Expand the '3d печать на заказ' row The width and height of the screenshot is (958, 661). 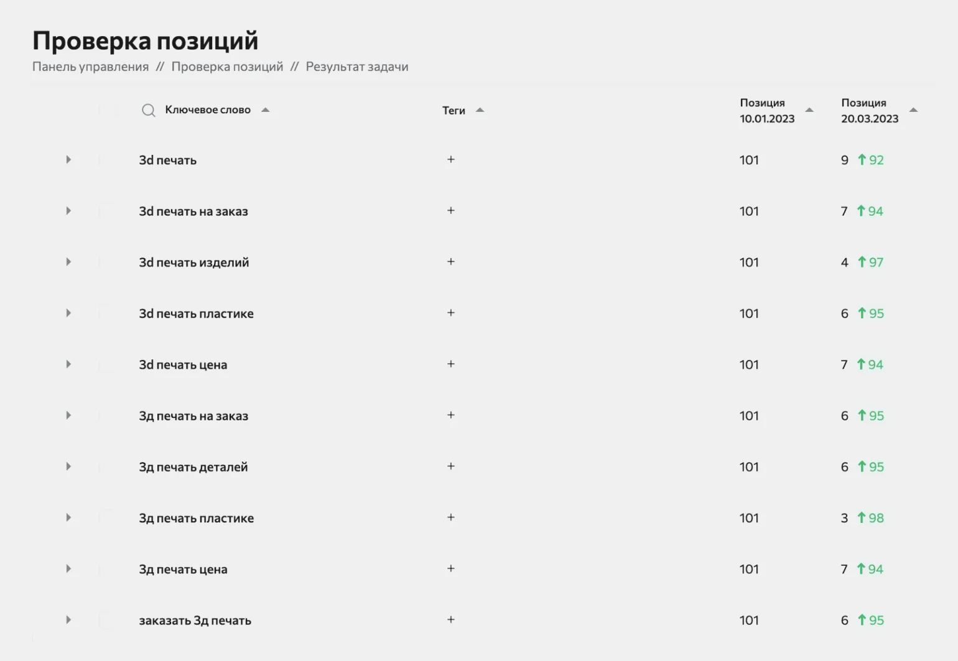[x=68, y=211]
